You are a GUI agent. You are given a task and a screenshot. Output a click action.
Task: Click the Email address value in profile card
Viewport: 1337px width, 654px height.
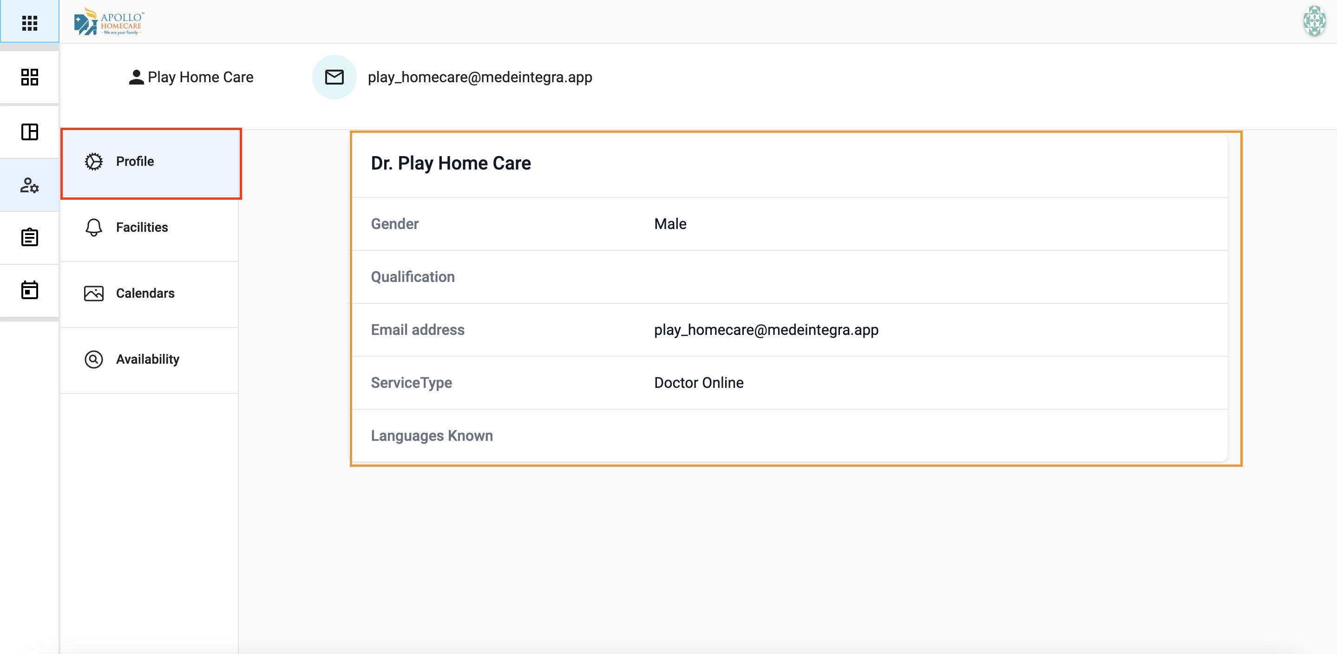click(x=766, y=330)
